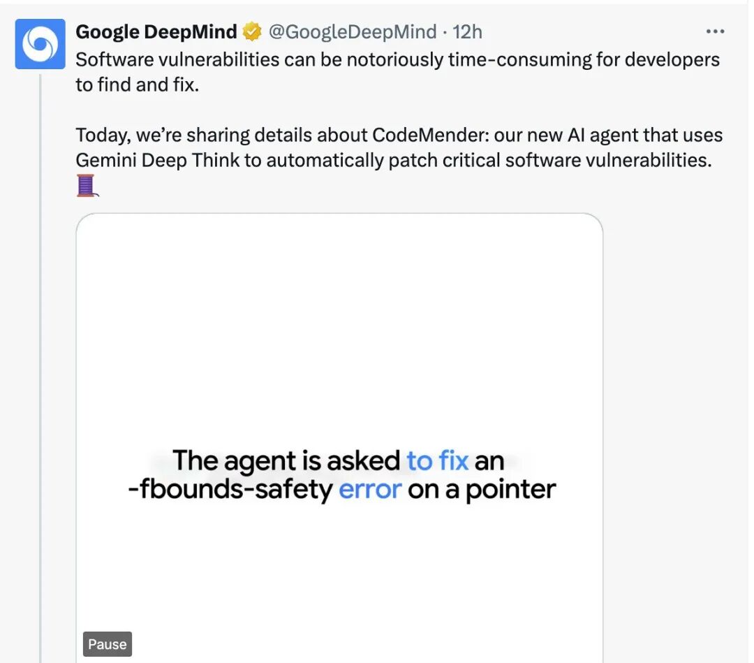Open the Google DeepMind display name

point(156,32)
